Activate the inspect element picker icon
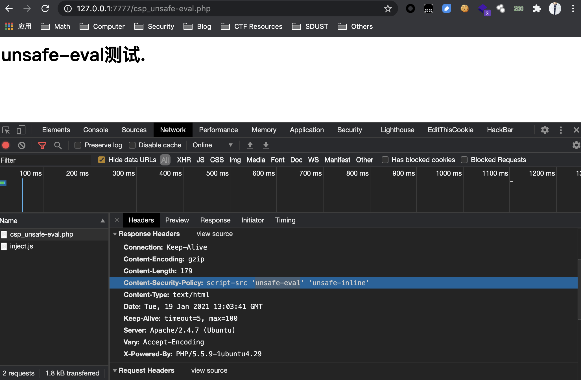The image size is (581, 380). point(6,130)
